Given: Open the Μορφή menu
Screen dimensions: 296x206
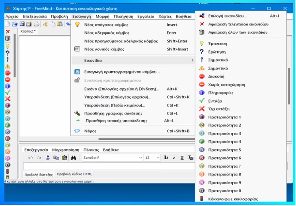Looking at the screenshot, I should pos(102,16).
